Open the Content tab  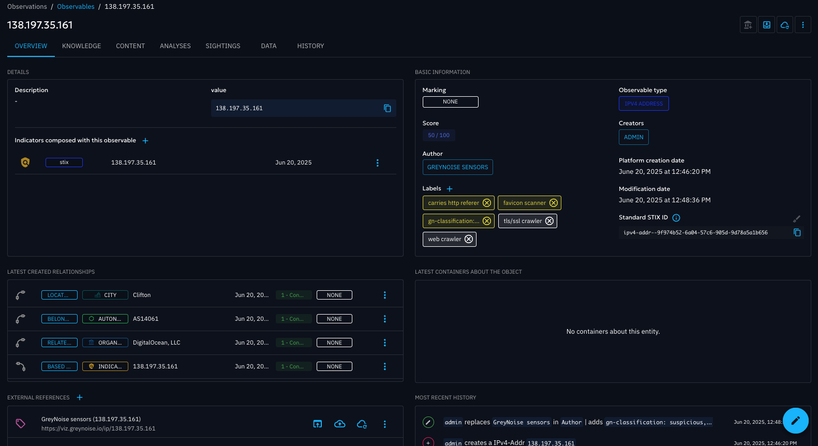130,46
